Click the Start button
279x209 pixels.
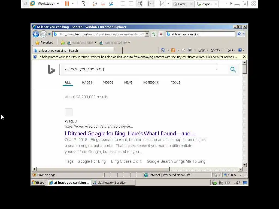click(38, 183)
